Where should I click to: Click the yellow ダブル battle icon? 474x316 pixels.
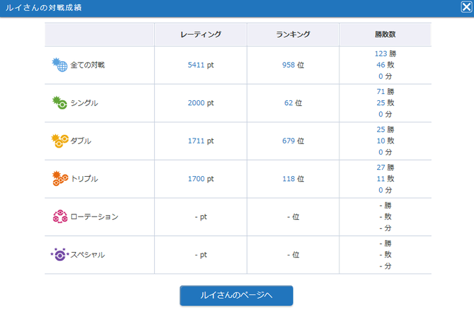(x=60, y=141)
